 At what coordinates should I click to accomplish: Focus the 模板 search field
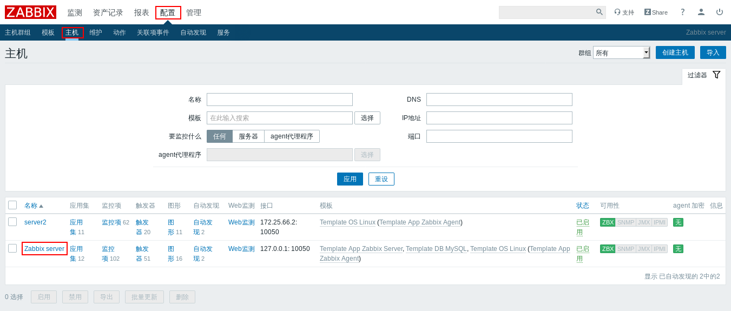click(280, 118)
